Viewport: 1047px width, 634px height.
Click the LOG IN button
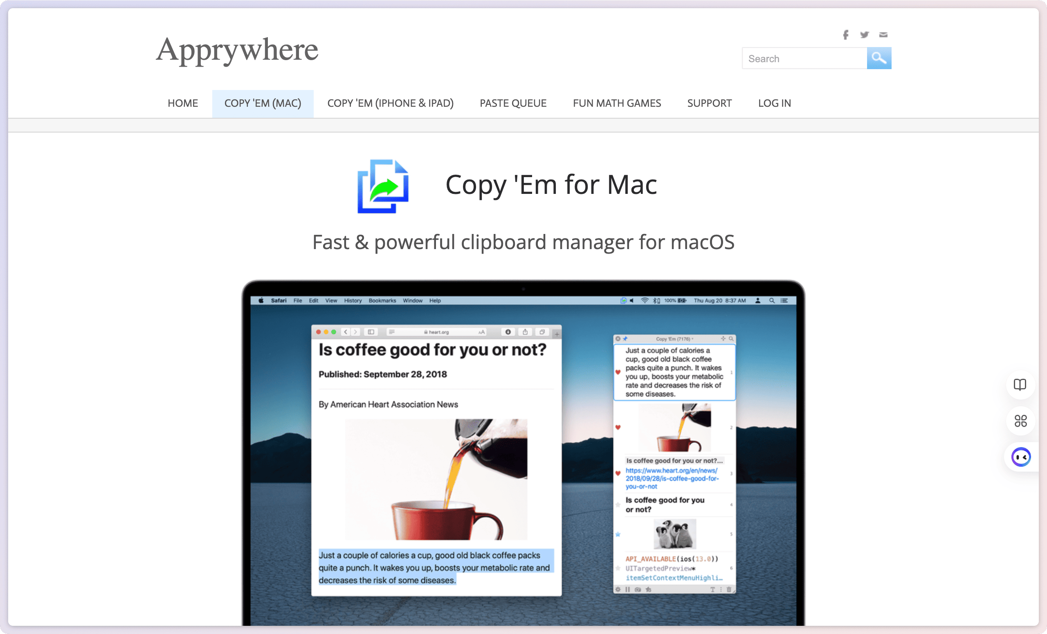pos(774,103)
